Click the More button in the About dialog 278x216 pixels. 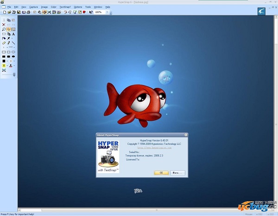click(177, 173)
